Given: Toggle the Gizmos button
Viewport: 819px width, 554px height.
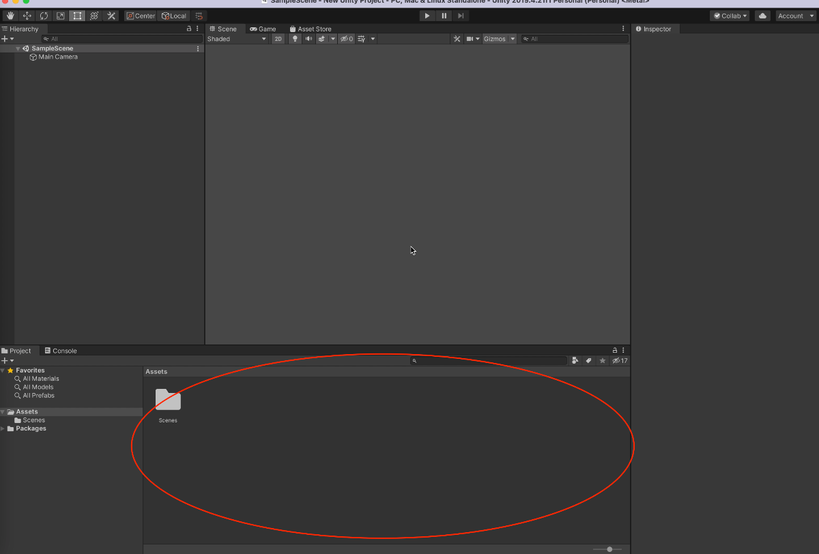Looking at the screenshot, I should (495, 39).
